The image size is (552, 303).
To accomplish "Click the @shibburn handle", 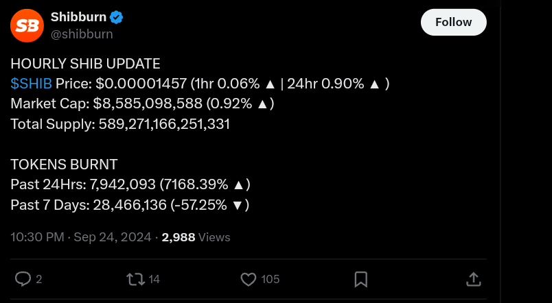I will coord(82,34).
